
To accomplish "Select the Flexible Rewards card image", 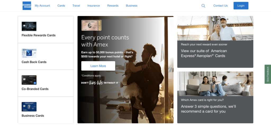I will point(29,26).
